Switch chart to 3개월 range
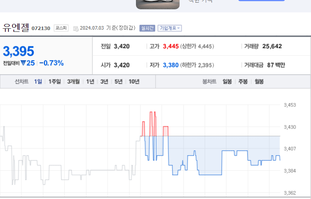The image size is (311, 199). (x=73, y=81)
